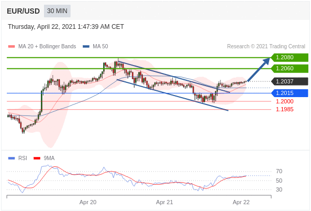Click the dark blue MA 50 swatch

coord(86,47)
